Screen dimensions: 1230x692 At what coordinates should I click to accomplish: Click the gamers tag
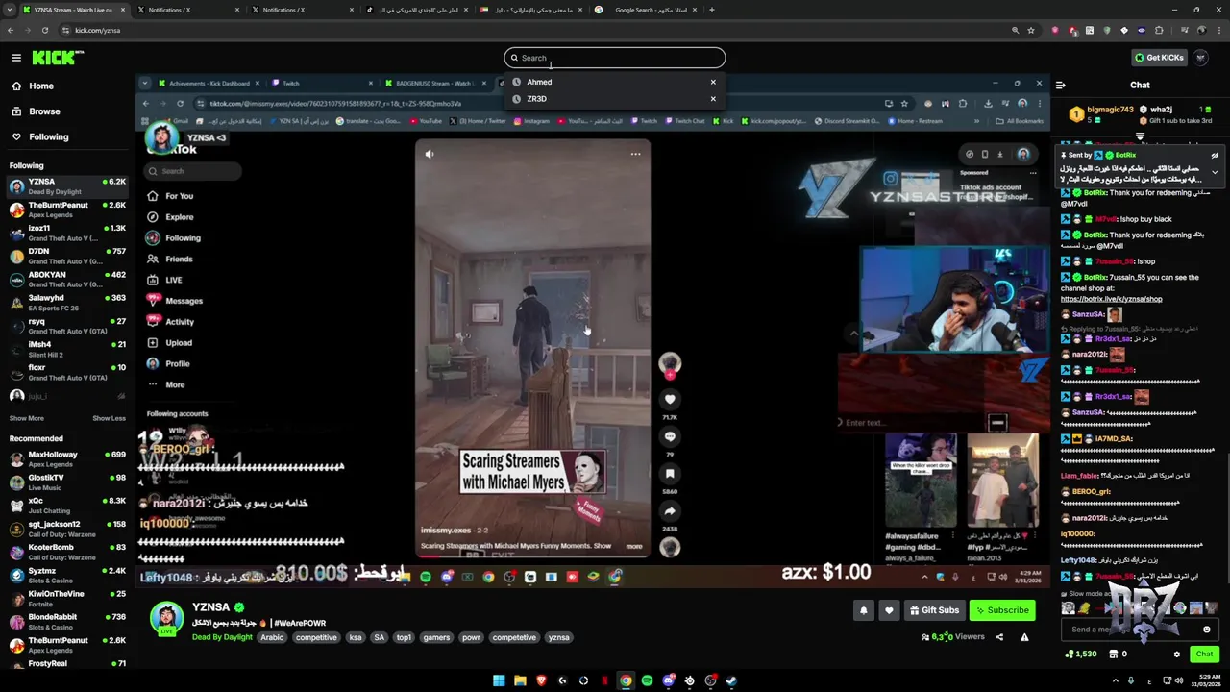pos(436,637)
